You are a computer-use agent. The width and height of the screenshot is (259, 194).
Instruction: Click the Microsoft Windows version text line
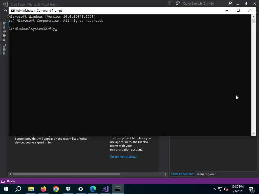[52, 16]
